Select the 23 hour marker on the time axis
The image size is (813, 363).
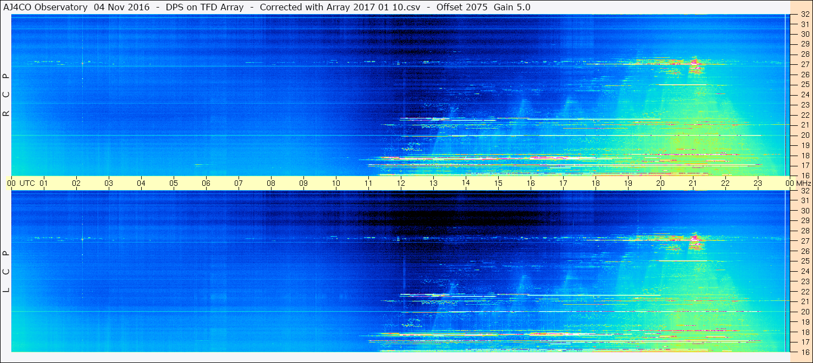(758, 183)
